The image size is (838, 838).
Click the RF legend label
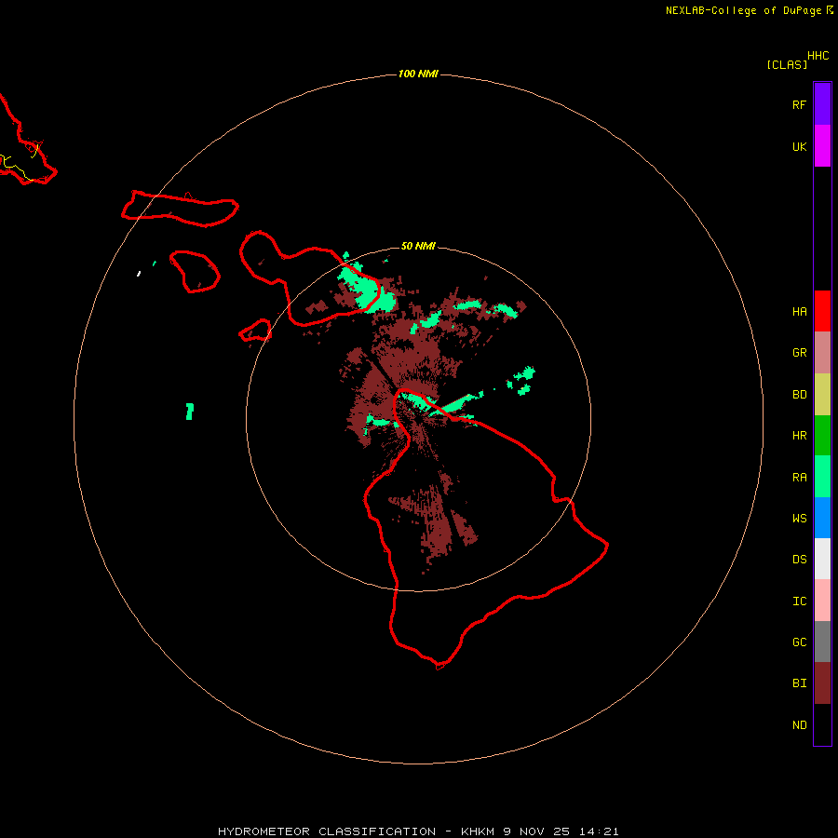coord(799,104)
